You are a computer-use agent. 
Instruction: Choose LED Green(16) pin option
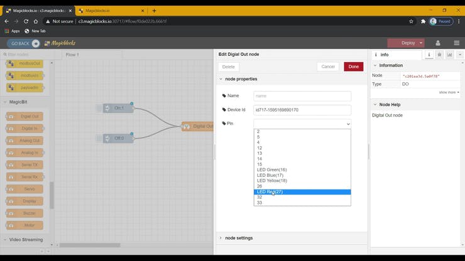(x=302, y=170)
